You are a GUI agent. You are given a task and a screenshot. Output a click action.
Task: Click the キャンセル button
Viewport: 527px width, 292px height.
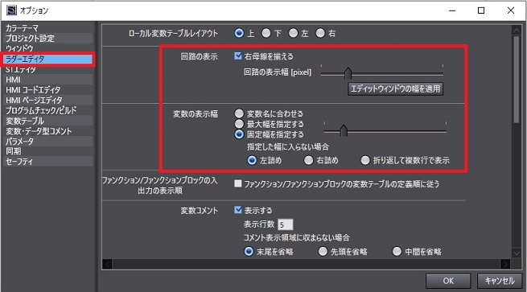(500, 281)
